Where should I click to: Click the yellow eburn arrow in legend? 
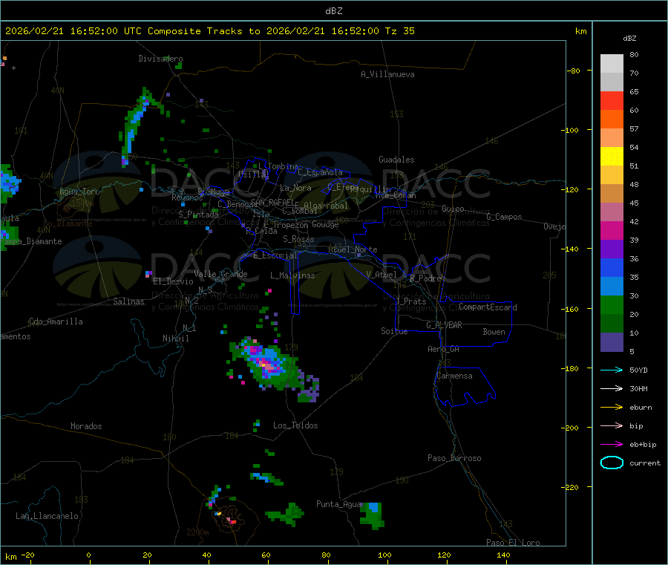(612, 408)
